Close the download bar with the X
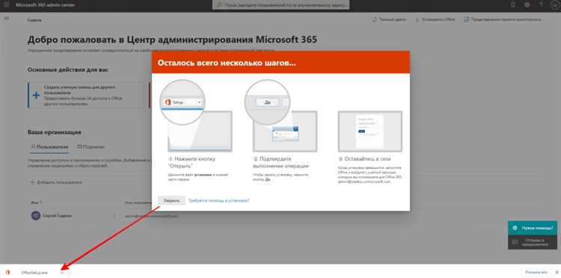This screenshot has width=561, height=278. pyautogui.click(x=557, y=272)
